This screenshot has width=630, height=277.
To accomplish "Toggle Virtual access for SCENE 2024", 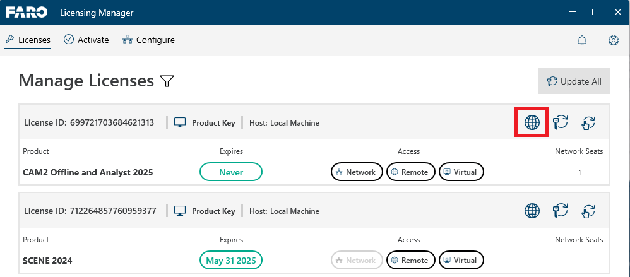I will pyautogui.click(x=461, y=260).
